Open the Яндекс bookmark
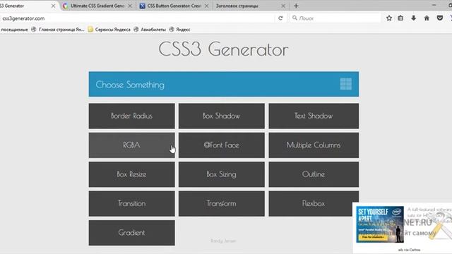The image size is (452, 254). [180, 30]
